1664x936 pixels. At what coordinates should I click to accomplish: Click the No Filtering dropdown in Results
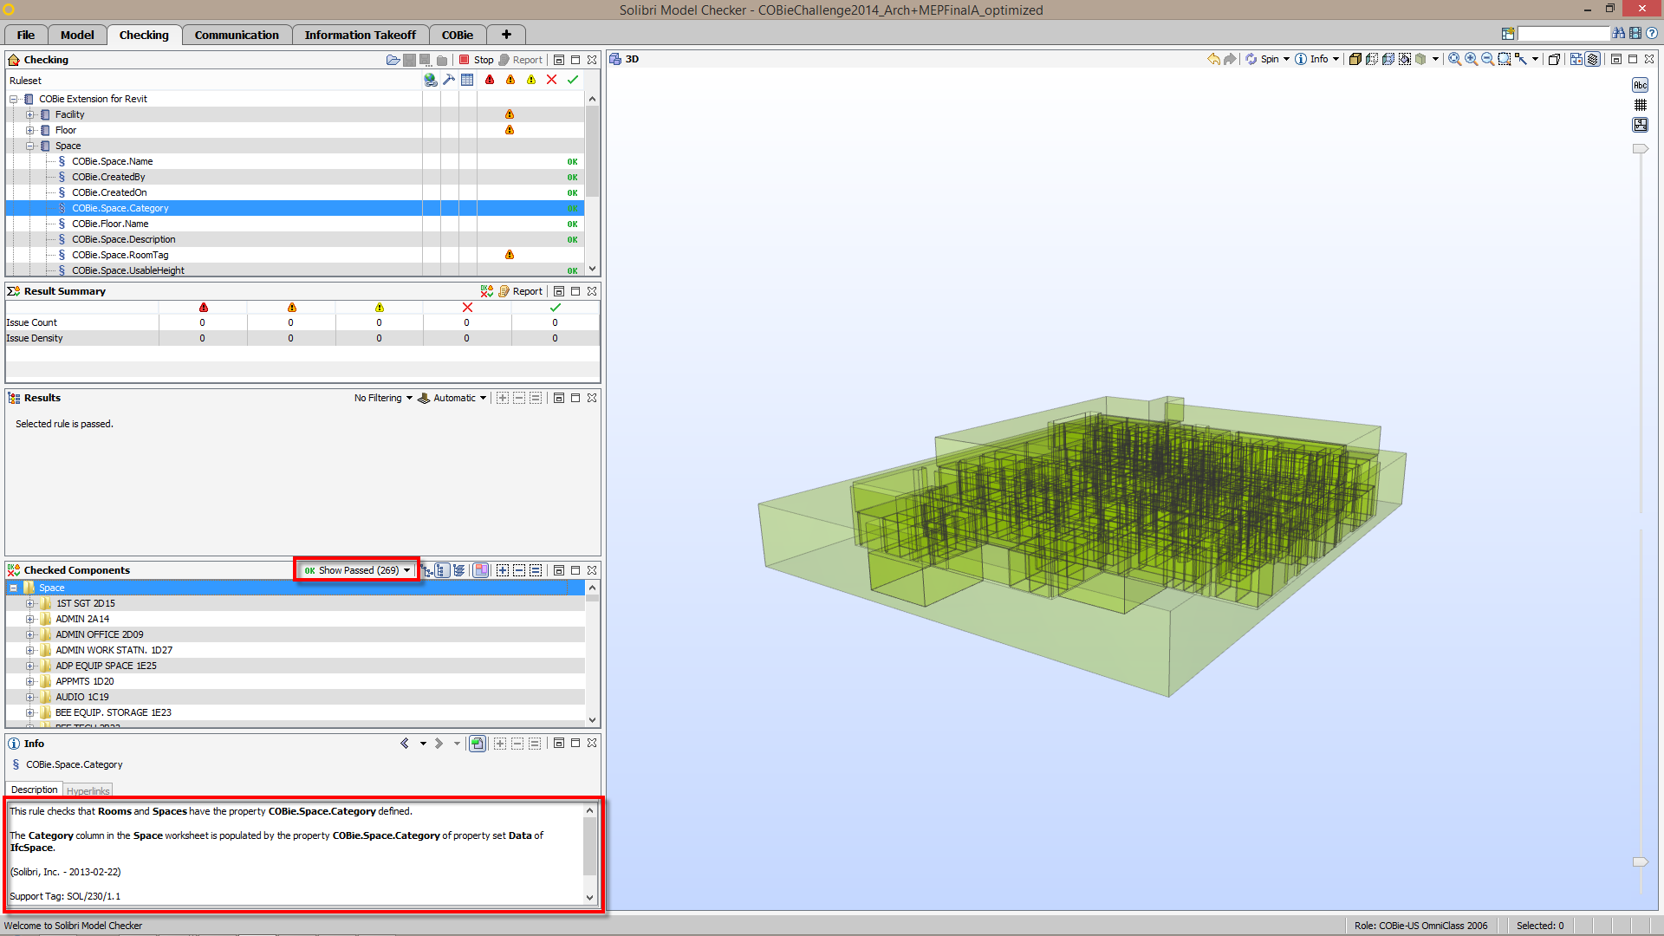[x=383, y=398]
